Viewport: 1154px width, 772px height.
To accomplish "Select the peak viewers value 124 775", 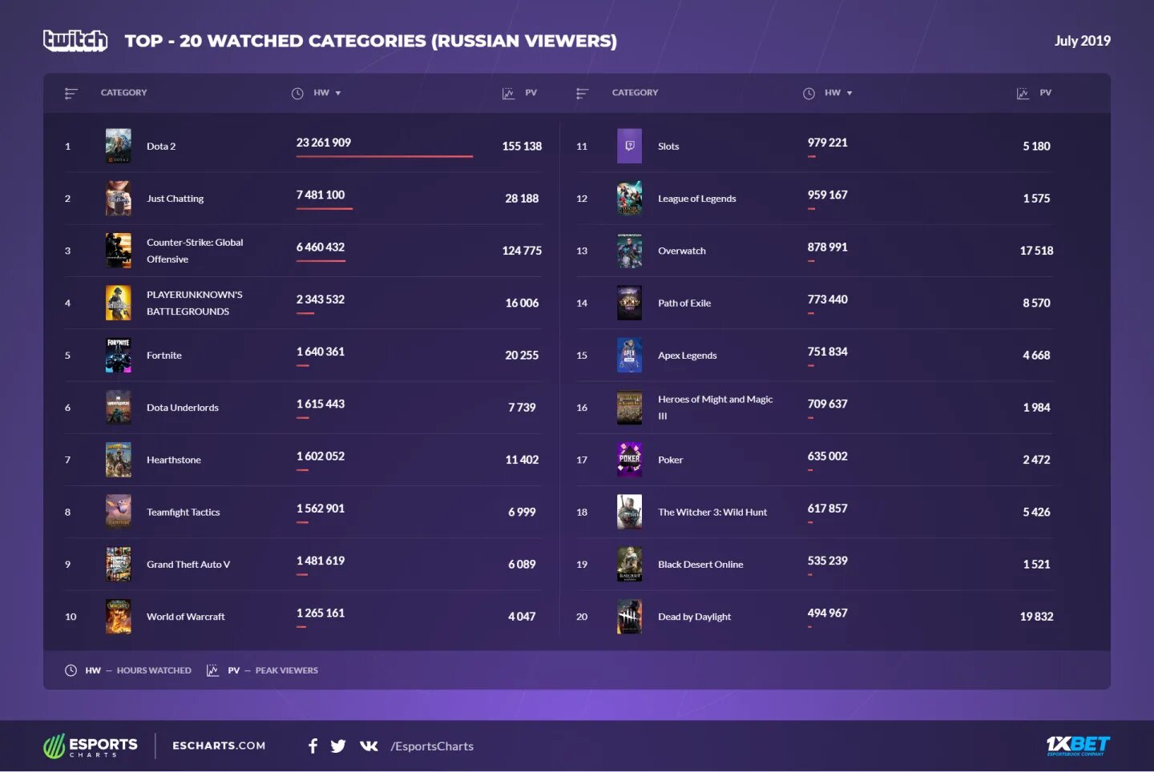I will (x=522, y=251).
